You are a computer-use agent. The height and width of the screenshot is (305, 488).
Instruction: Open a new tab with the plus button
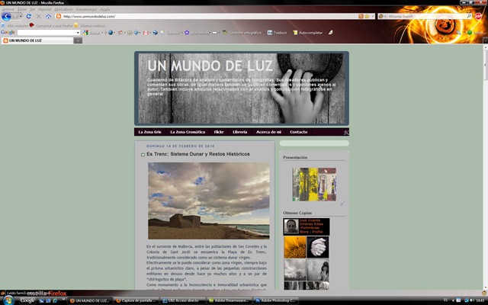pos(78,40)
